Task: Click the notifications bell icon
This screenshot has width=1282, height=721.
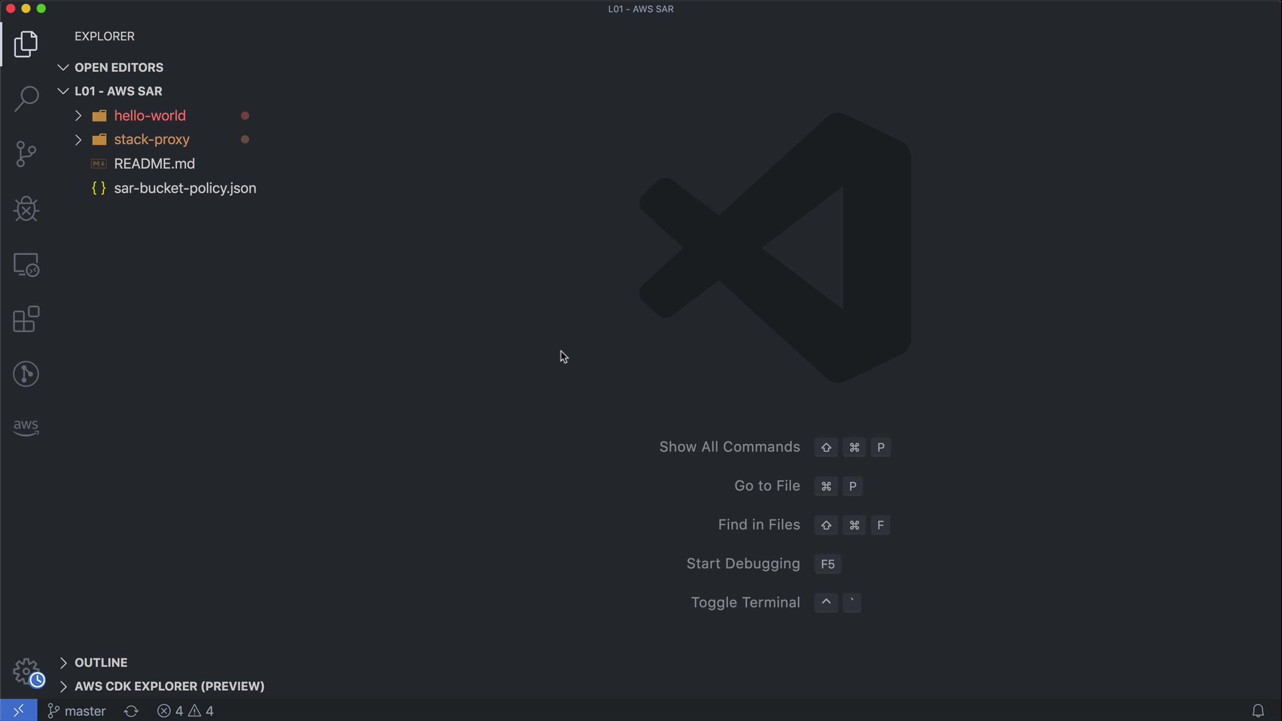Action: point(1258,711)
